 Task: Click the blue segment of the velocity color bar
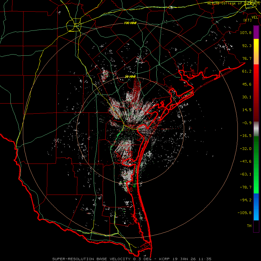(x=256, y=207)
